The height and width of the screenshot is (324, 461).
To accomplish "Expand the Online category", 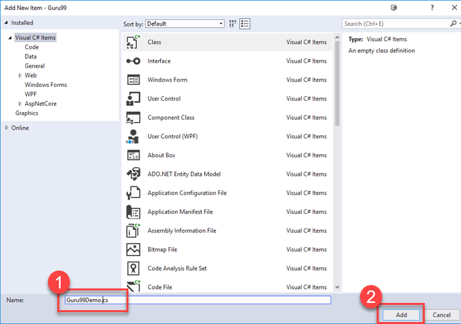I will click(7, 128).
